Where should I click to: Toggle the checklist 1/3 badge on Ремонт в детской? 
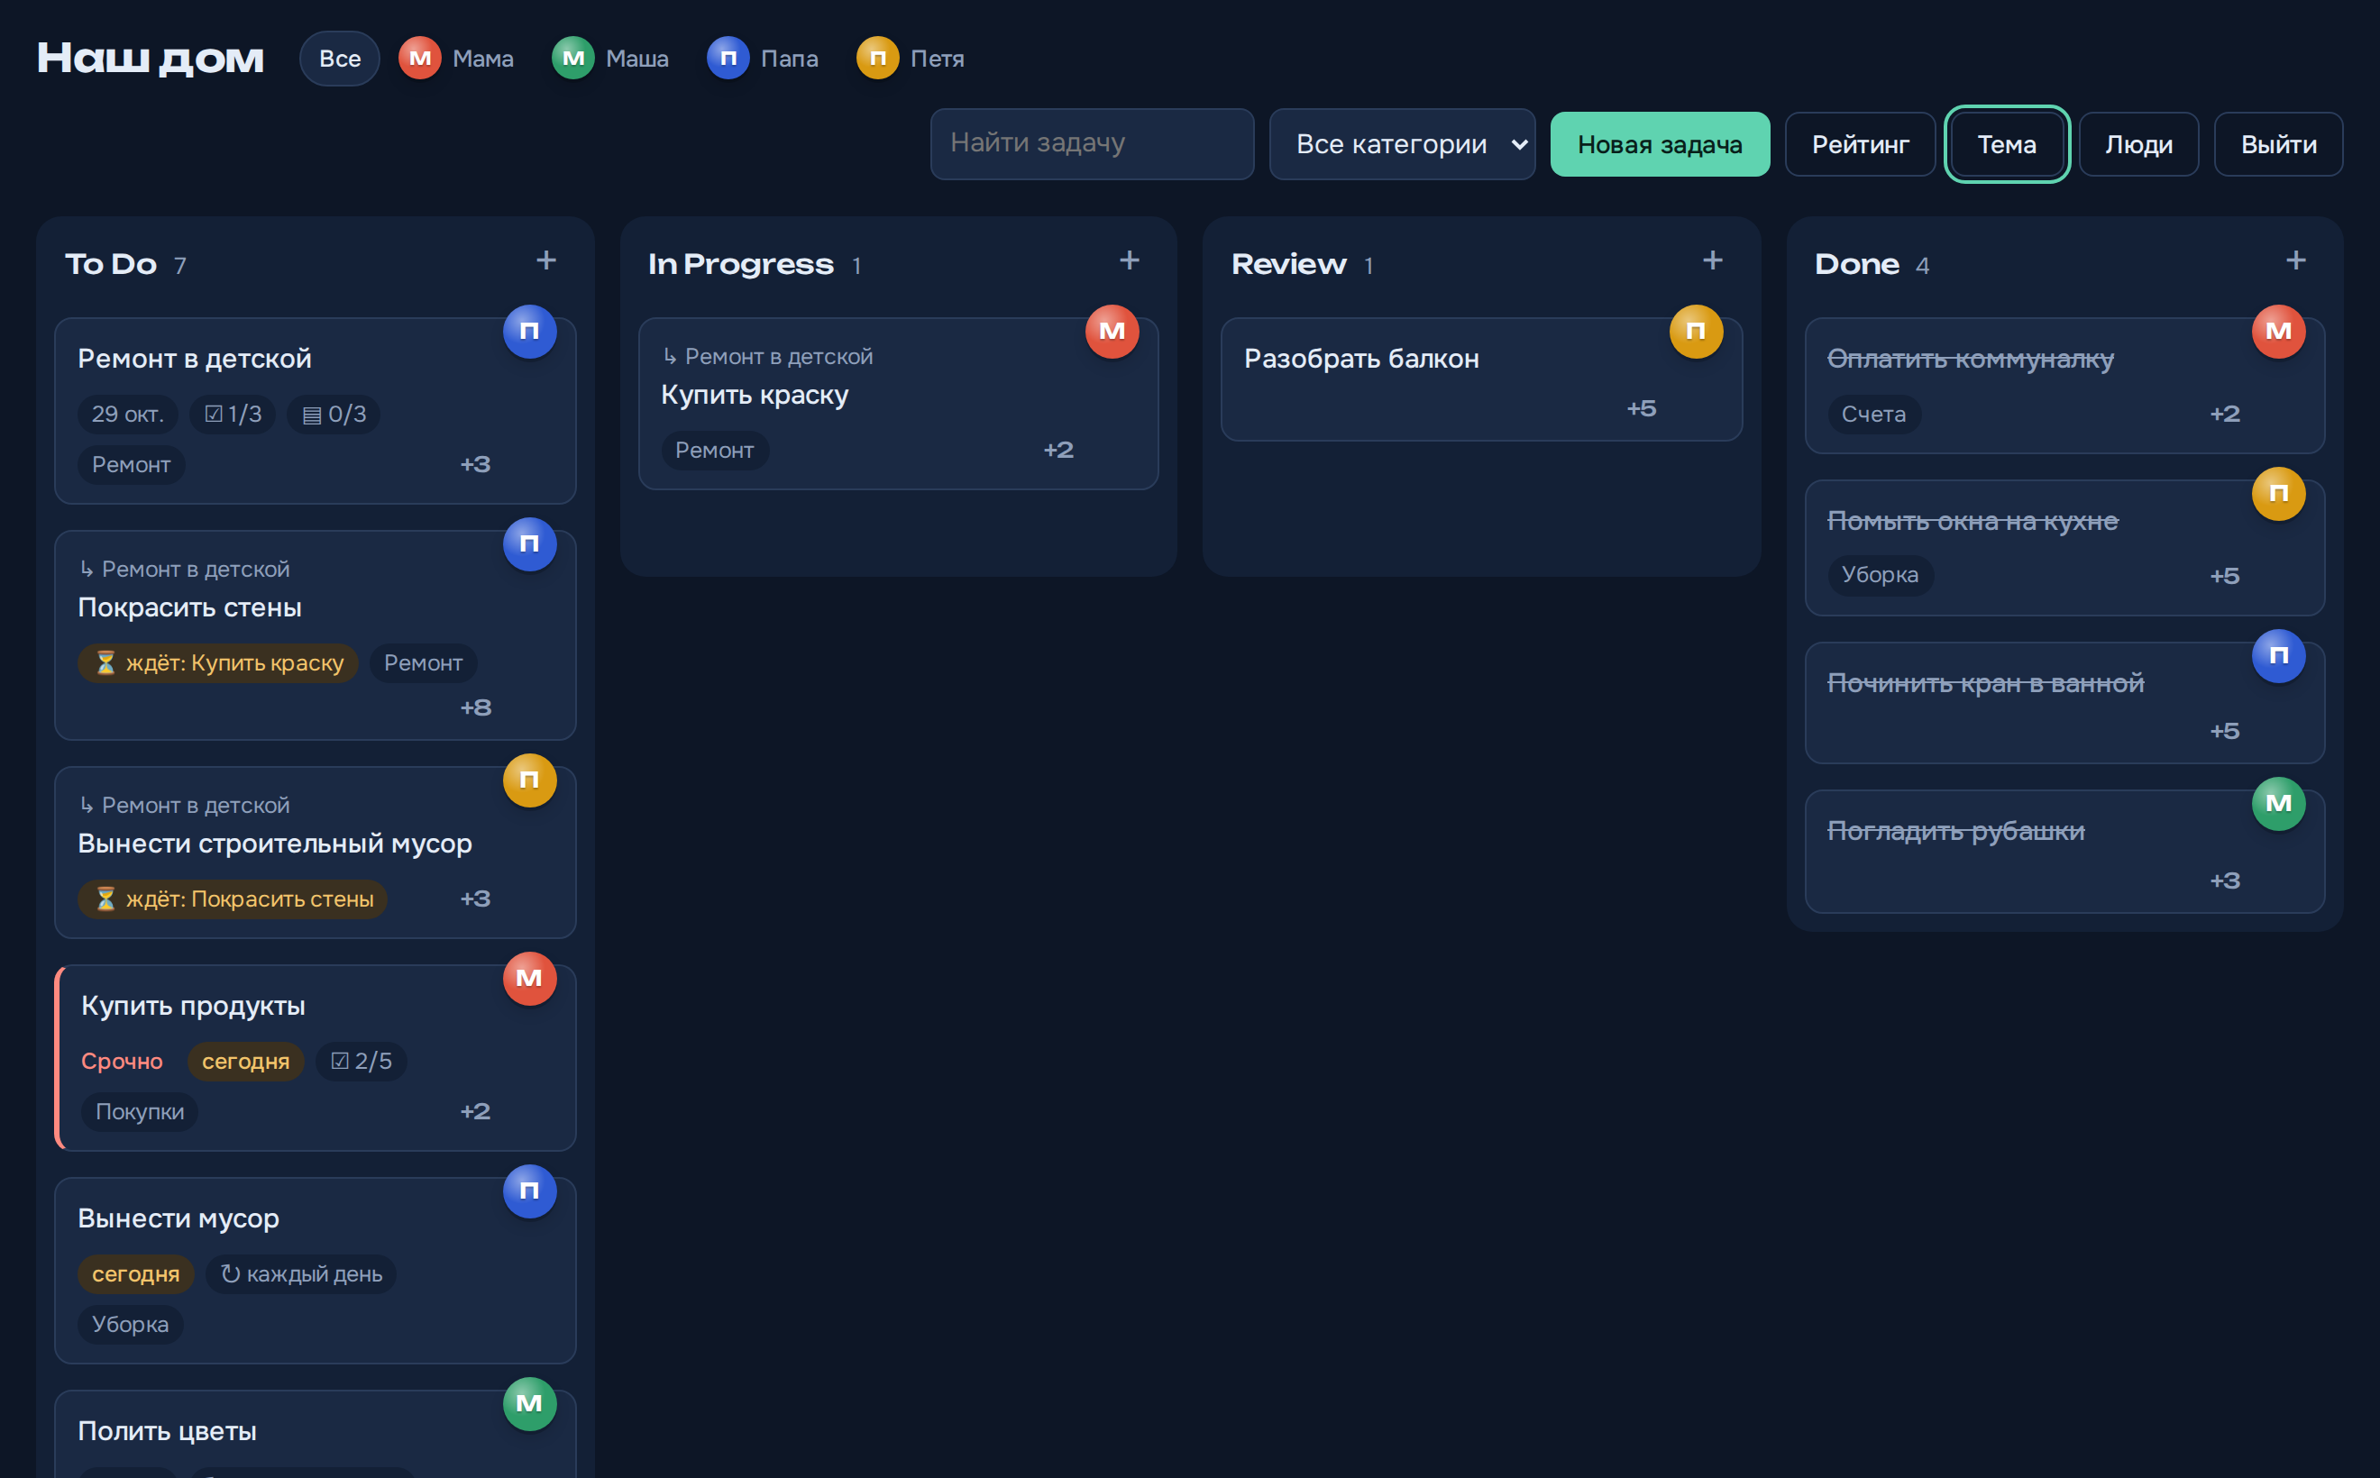tap(233, 415)
